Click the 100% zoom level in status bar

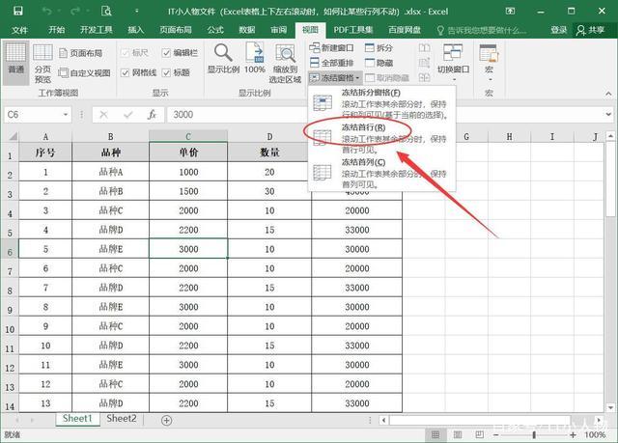pos(595,434)
